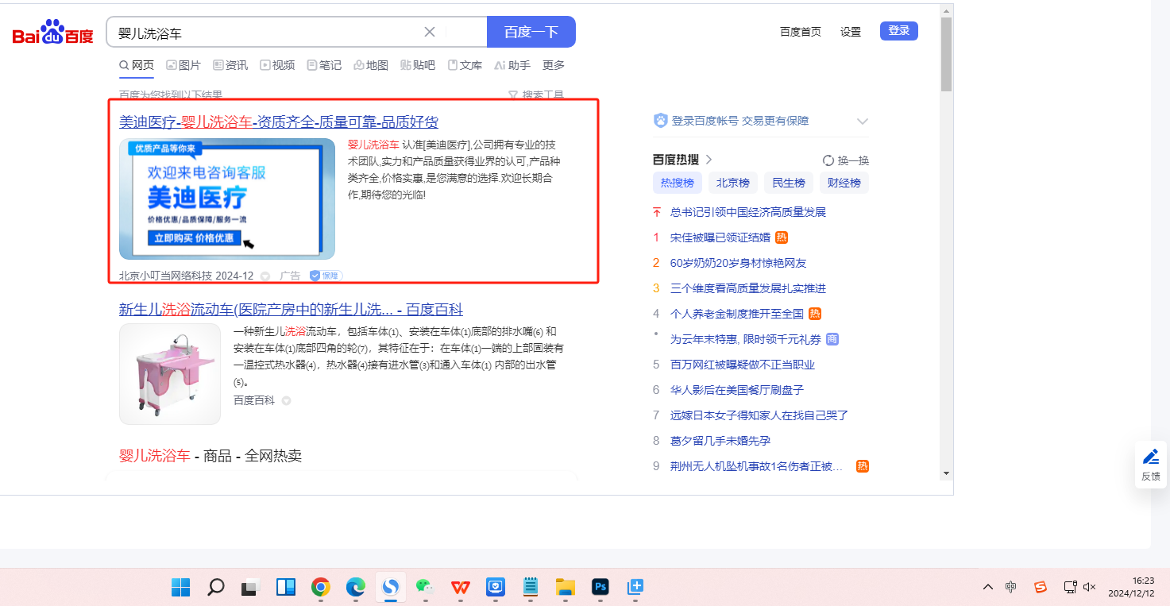Viewport: 1170px width, 606px height.
Task: Click the 保障 shield badge on ad
Action: (x=326, y=276)
